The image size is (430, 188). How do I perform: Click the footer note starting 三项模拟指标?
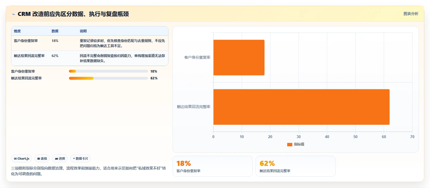click(x=88, y=171)
